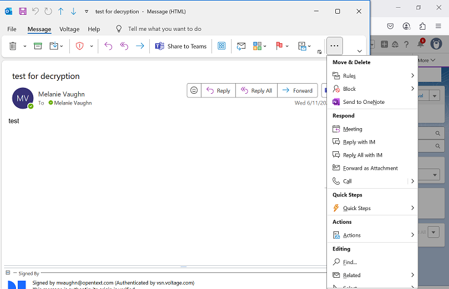Click the Redo arrow in title bar

pos(48,11)
